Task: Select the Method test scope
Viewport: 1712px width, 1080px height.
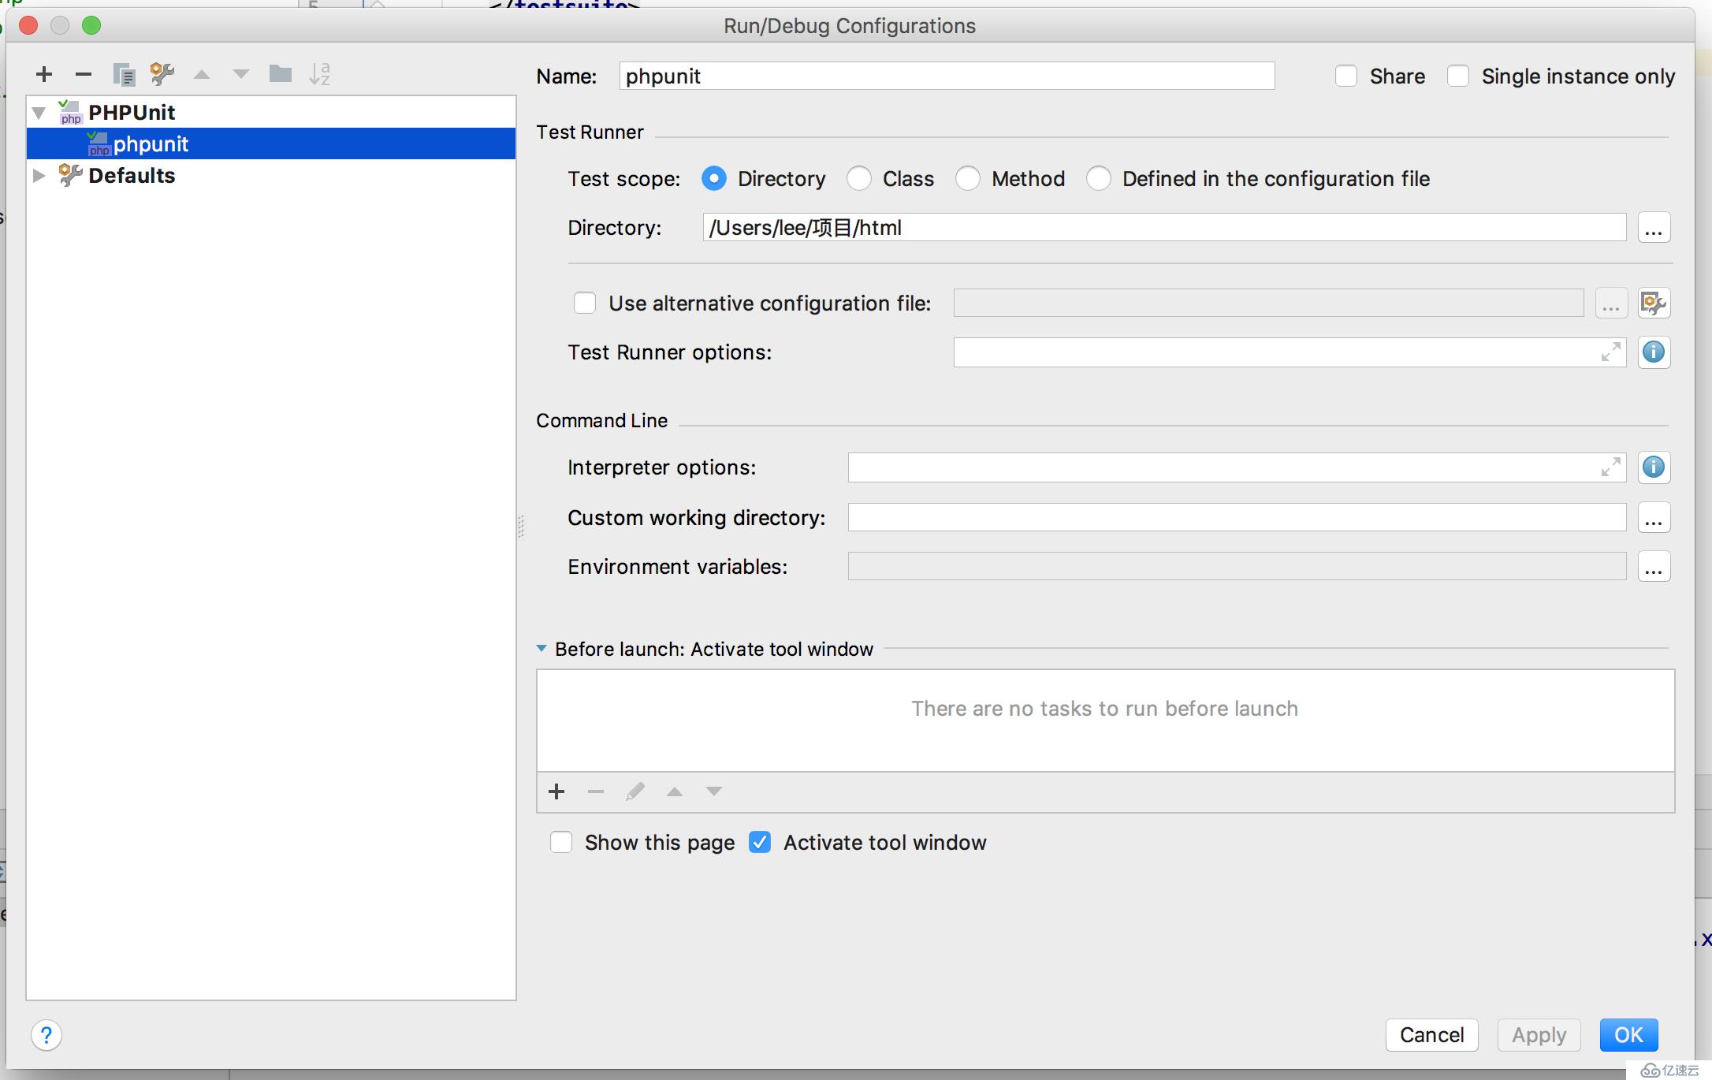Action: pyautogui.click(x=968, y=179)
